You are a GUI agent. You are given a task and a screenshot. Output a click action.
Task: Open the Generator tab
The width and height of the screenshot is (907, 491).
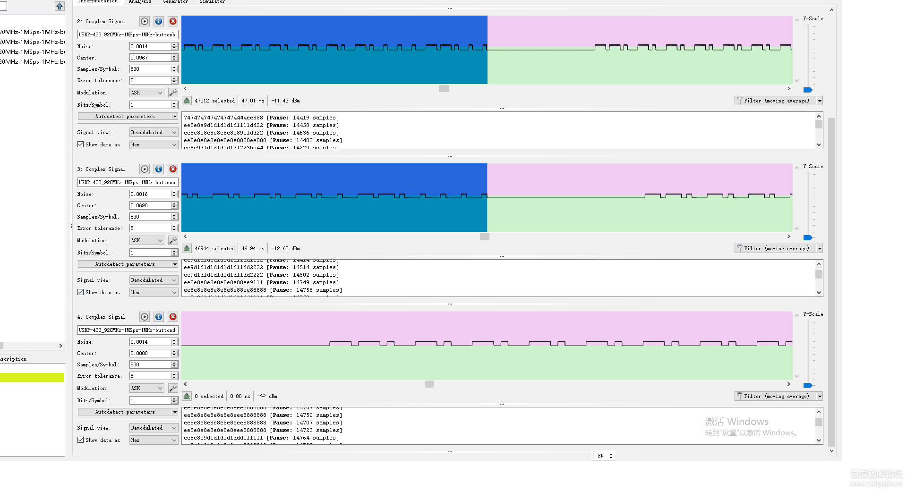tap(175, 2)
